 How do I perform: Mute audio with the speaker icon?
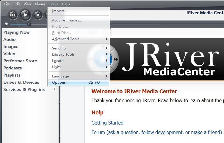pos(7,24)
